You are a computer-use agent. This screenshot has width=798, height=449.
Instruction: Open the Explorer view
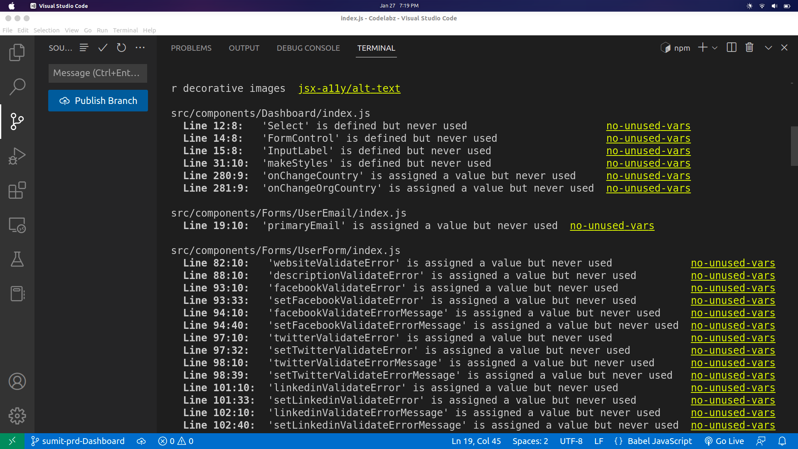(17, 52)
